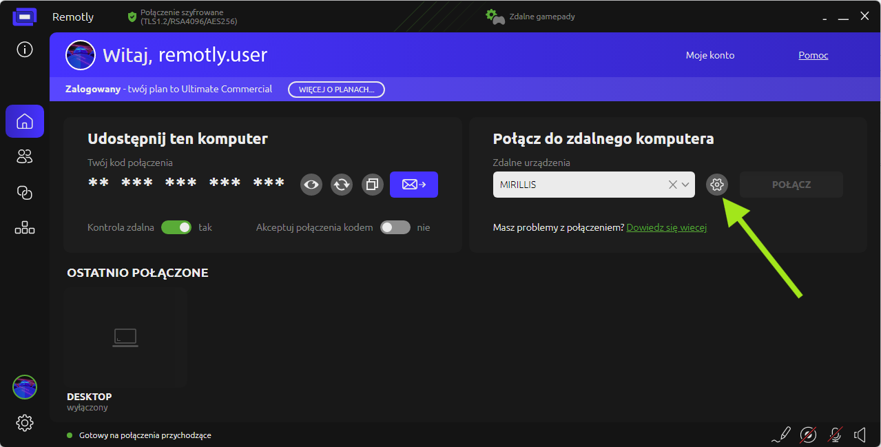Open Pomoc link
The width and height of the screenshot is (881, 447).
point(813,55)
